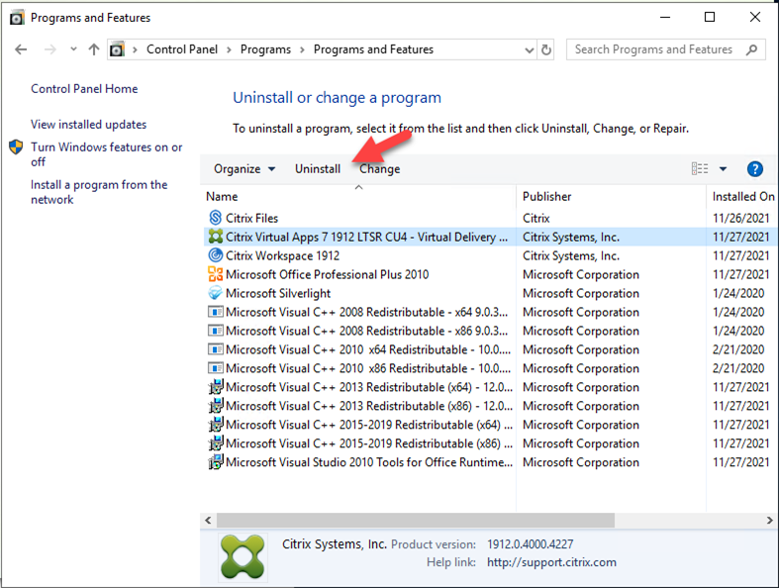Click icon of Visual C++ 2010 x86 Redistributable
Screen dimensions: 779x588
(x=215, y=368)
